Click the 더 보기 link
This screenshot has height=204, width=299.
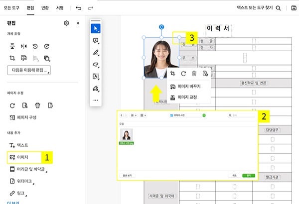13,203
